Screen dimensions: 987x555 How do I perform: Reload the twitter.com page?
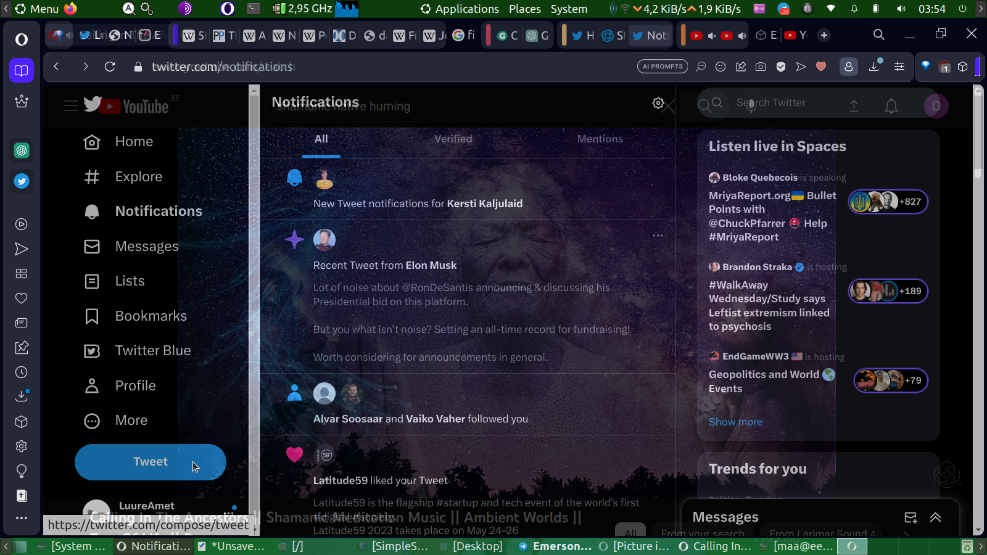point(110,67)
